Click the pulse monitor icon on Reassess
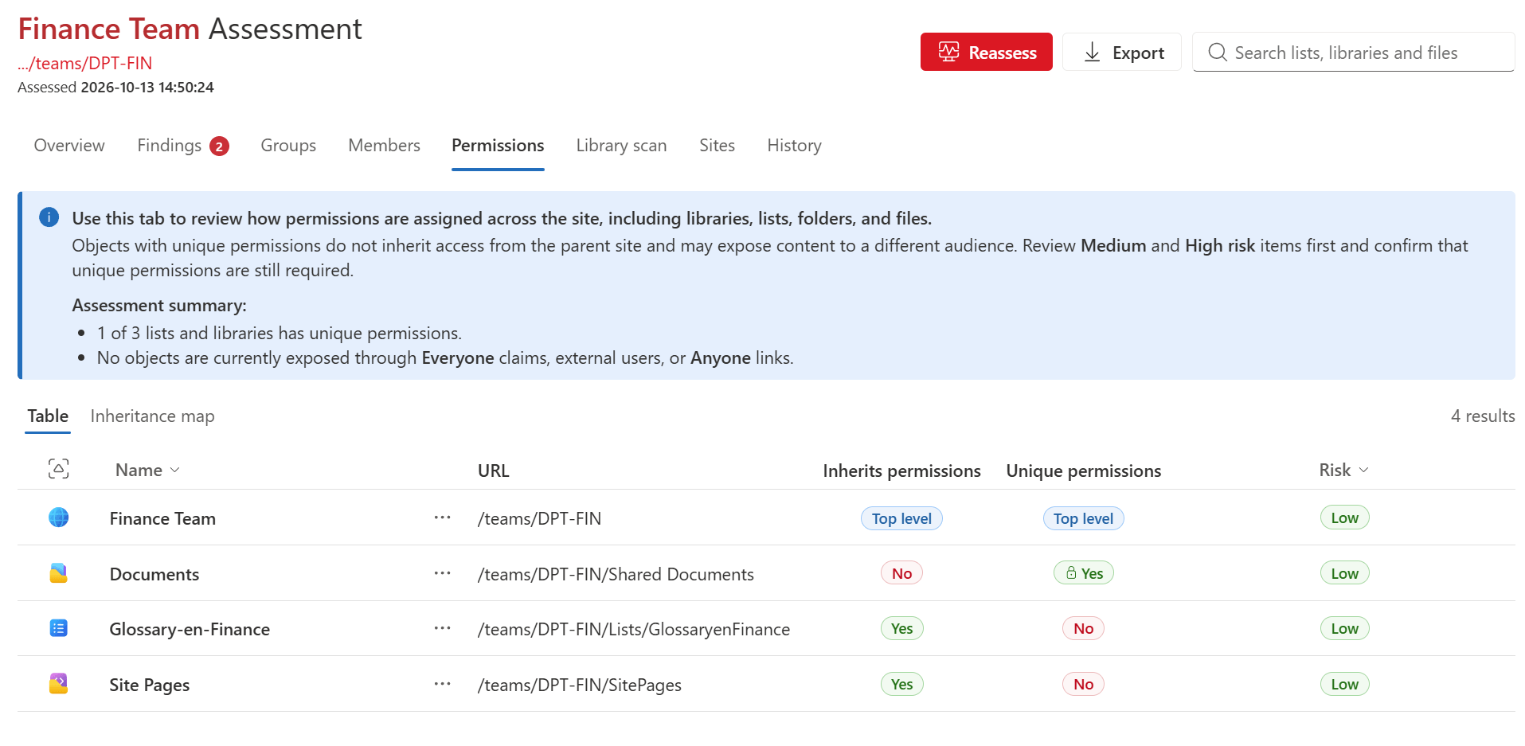 point(948,53)
